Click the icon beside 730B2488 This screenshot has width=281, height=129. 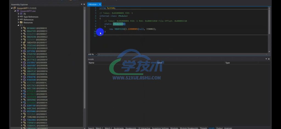(x=24, y=117)
